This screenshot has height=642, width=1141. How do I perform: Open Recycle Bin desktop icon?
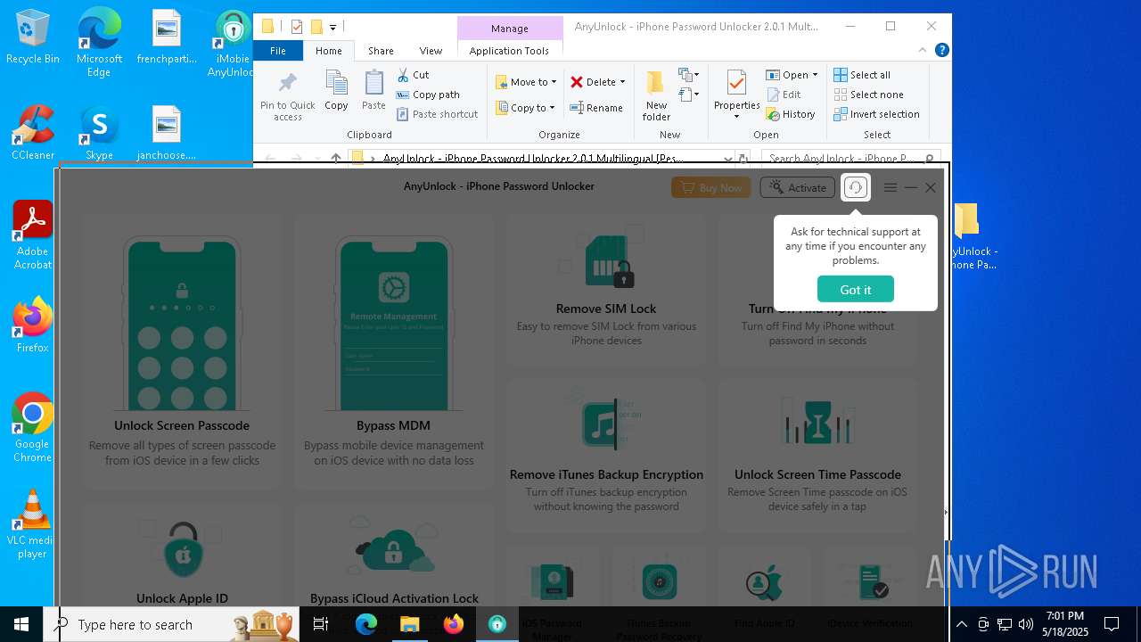click(x=33, y=37)
